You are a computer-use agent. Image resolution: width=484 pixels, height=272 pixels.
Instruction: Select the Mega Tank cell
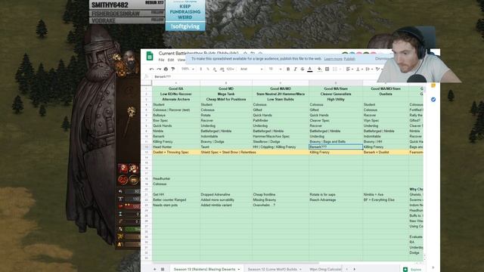pyautogui.click(x=226, y=94)
